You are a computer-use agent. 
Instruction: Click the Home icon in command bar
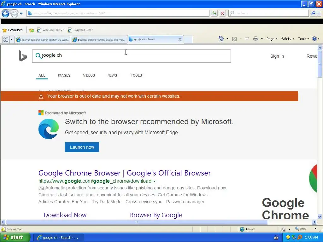tap(221, 39)
